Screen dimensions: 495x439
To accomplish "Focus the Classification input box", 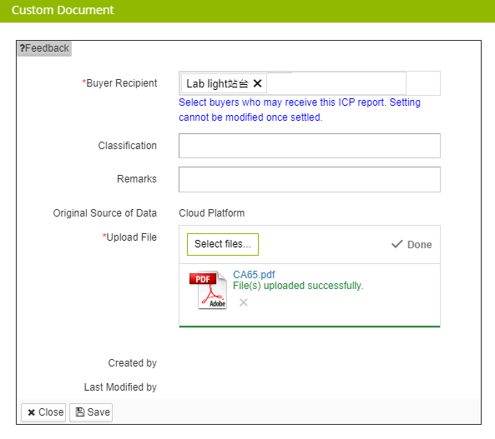I will point(310,146).
